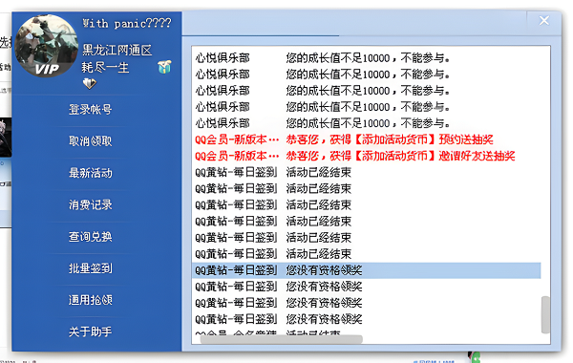573x363 pixels.
Task: Click the vertical scrollbar thumb of the log list
Action: pyautogui.click(x=545, y=314)
